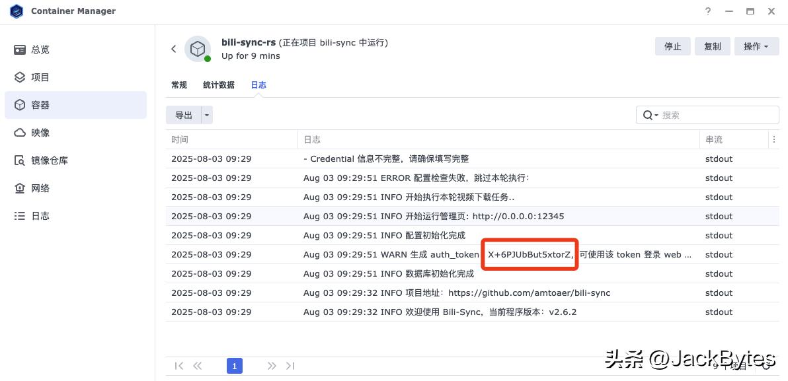The height and width of the screenshot is (381, 788).
Task: Click into the 搜索 search field
Action: click(x=707, y=115)
